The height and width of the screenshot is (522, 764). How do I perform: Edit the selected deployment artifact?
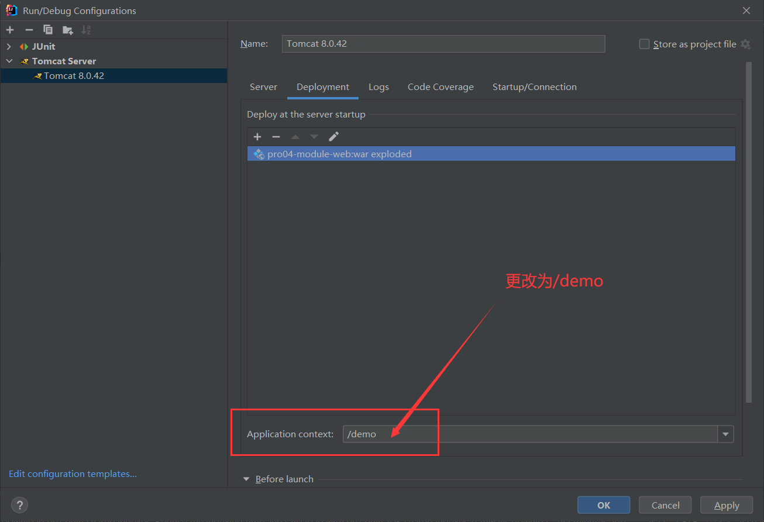(333, 137)
